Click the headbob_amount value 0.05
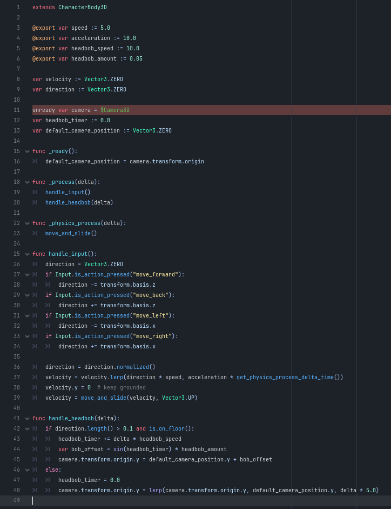Screen dimensions: 391x509 136,58
